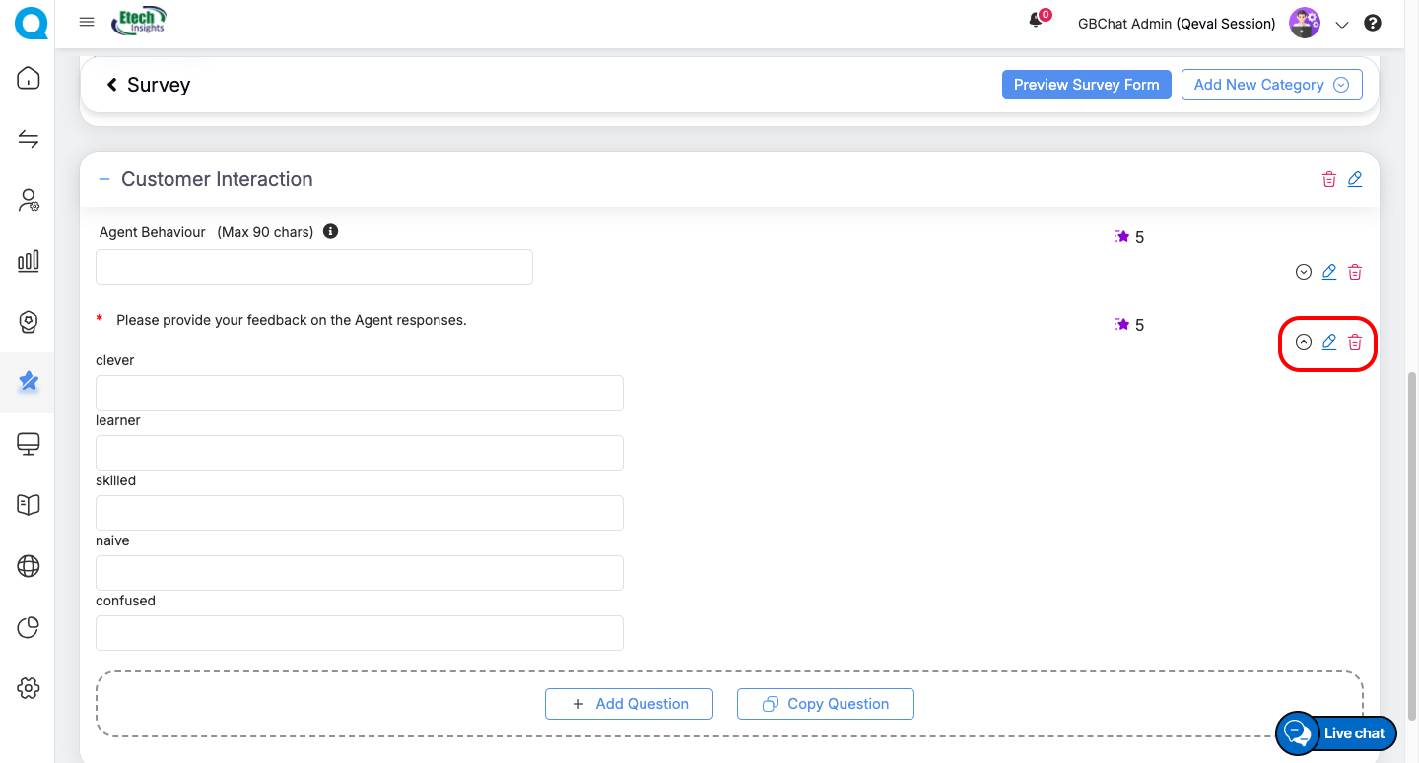Open the home icon in sidebar
This screenshot has width=1419, height=763.
tap(29, 78)
